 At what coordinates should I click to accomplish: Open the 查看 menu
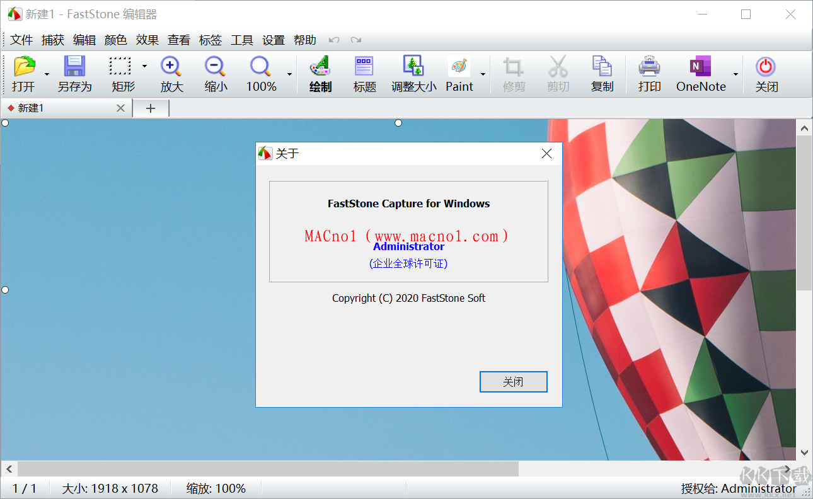click(179, 40)
